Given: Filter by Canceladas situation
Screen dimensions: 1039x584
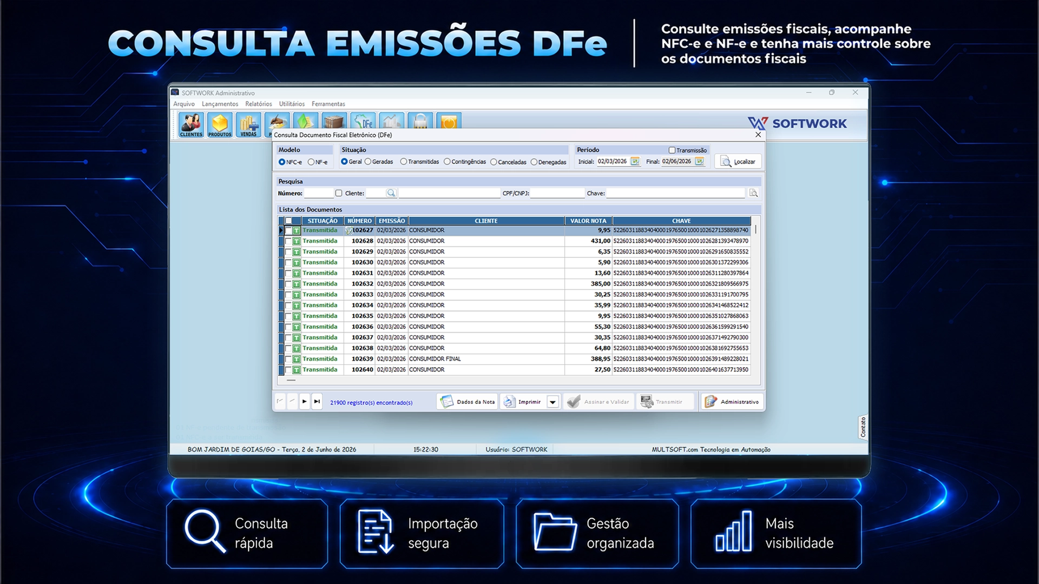Looking at the screenshot, I should click(508, 162).
